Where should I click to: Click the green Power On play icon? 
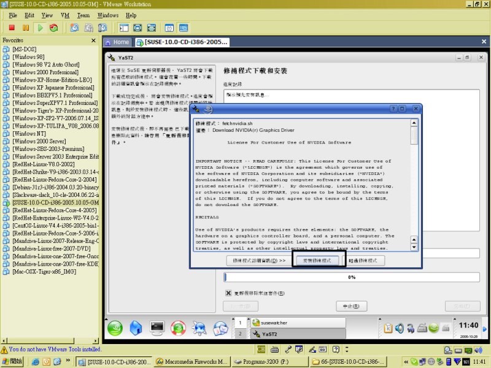[x=40, y=28]
